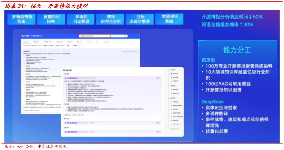
Task: Click the 多模态情报搜索 feature tile
Action: tap(21, 19)
